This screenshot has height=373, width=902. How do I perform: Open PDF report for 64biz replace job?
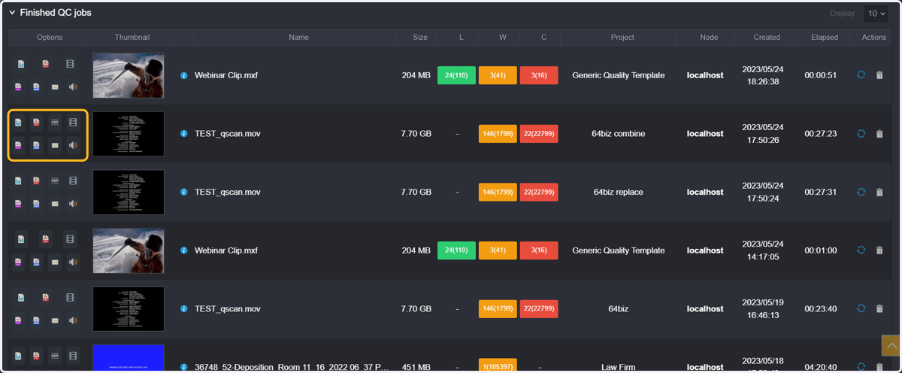(x=36, y=181)
